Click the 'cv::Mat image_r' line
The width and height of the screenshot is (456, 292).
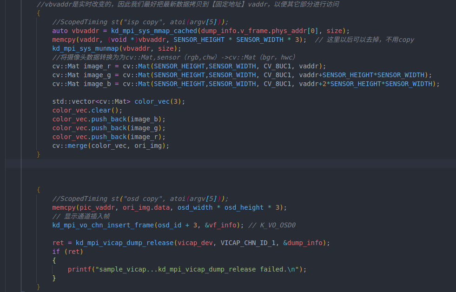pyautogui.click(x=189, y=66)
